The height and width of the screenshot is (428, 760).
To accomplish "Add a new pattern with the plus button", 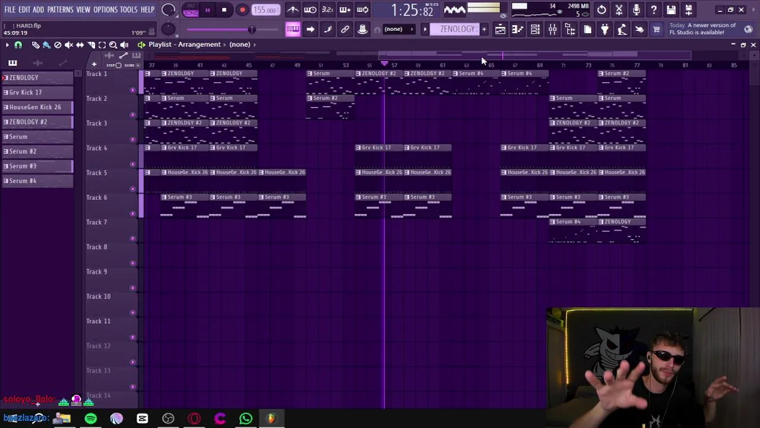I will pos(484,29).
